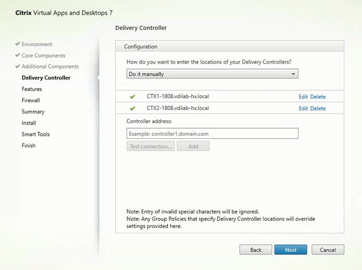Viewport: 362px width, 270px height.
Task: Select the Features step in sidebar
Action: (x=32, y=89)
